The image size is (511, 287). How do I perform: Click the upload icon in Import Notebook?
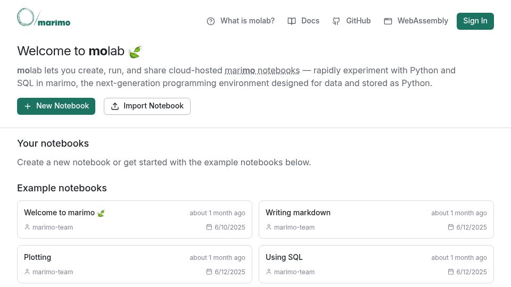[115, 106]
